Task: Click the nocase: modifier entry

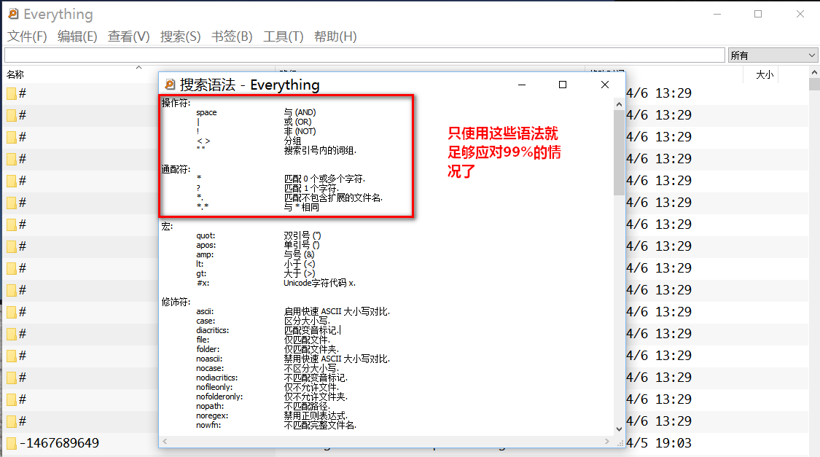Action: [x=210, y=368]
